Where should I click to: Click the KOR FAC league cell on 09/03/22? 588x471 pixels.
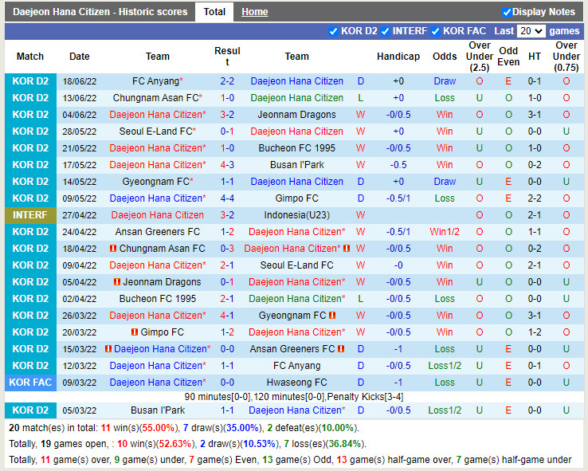[x=30, y=383]
